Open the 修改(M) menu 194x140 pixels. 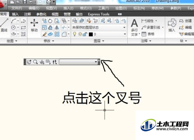[x=158, y=8]
